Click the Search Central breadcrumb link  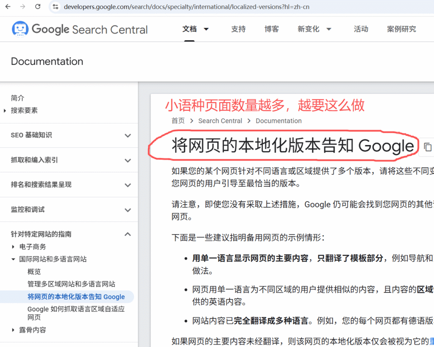pos(220,121)
